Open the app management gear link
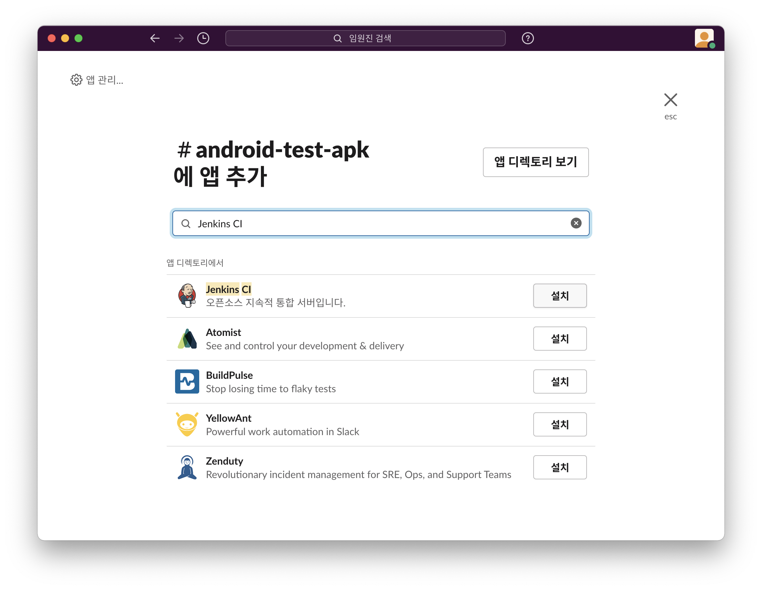This screenshot has height=590, width=762. [97, 80]
